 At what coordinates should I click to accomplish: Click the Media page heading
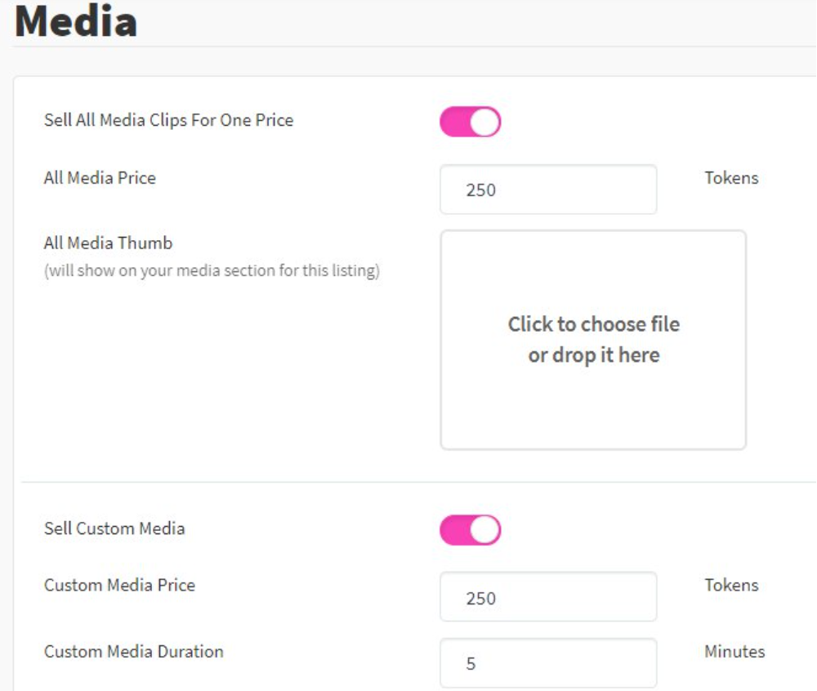pyautogui.click(x=75, y=22)
